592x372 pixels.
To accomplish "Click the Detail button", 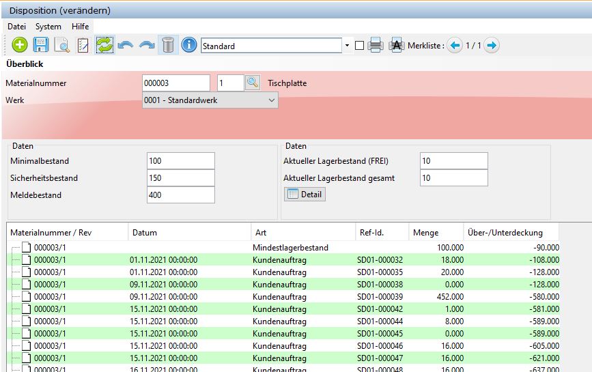I will [305, 195].
